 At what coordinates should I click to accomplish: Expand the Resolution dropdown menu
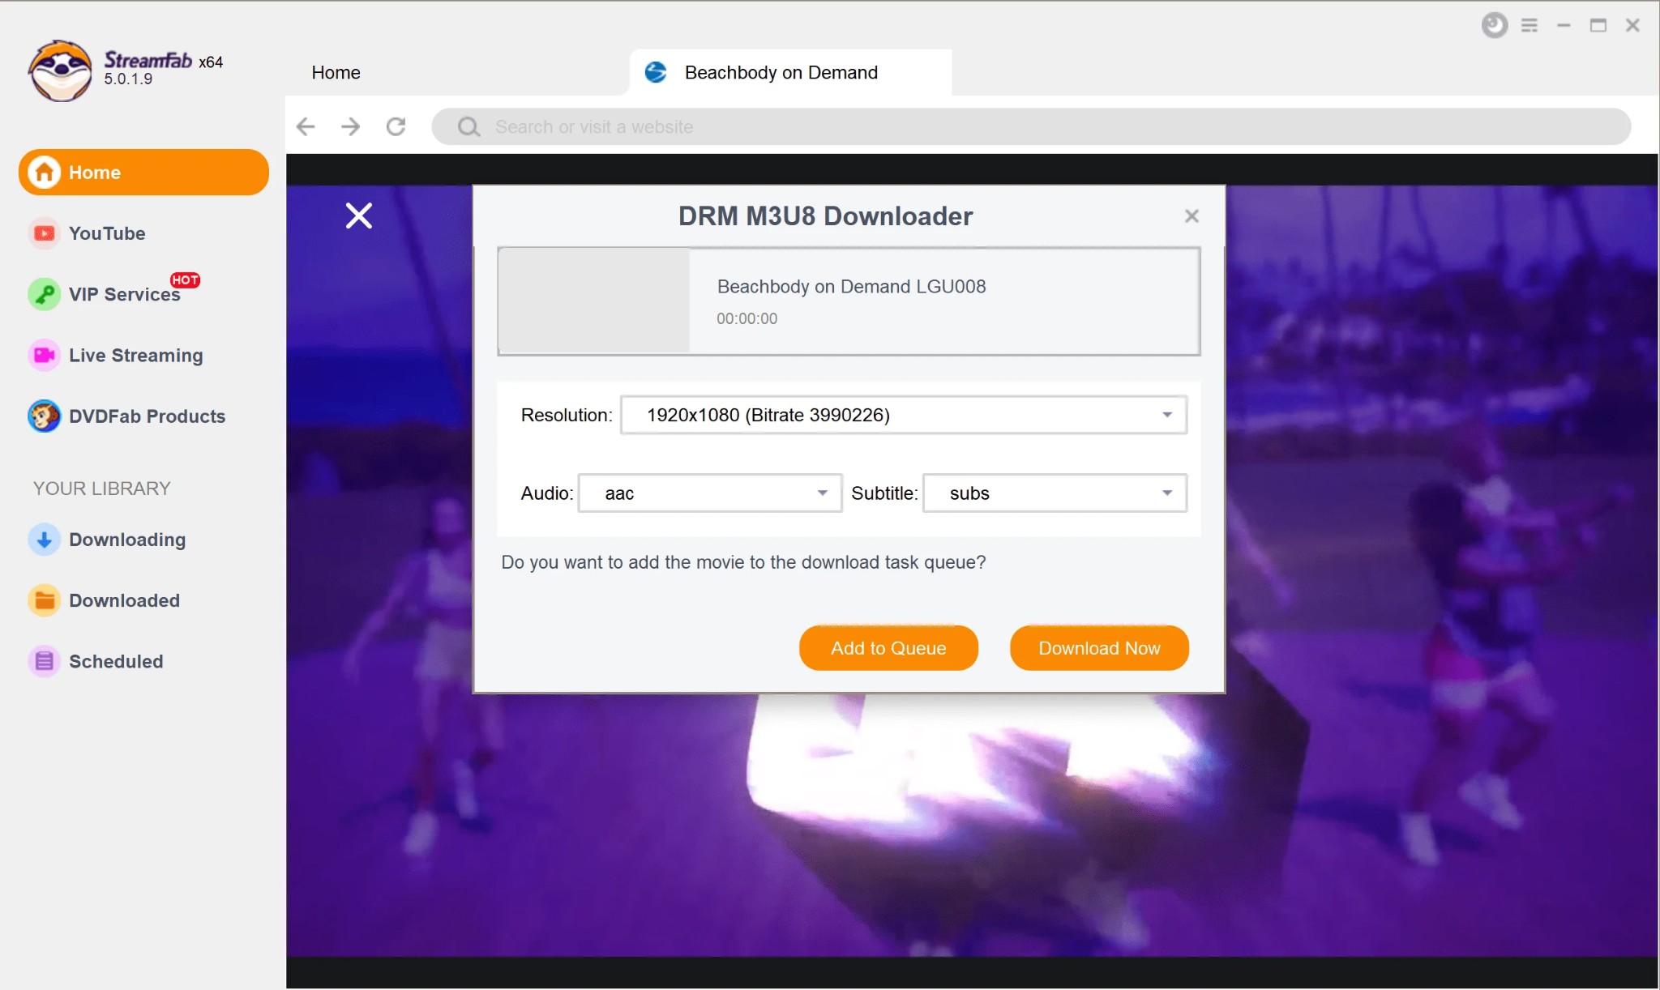tap(1167, 415)
